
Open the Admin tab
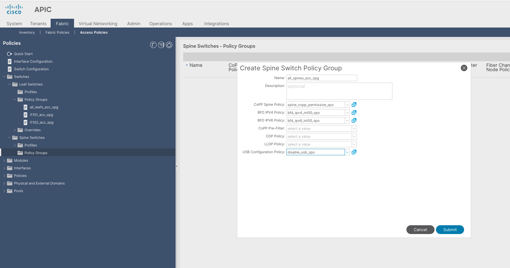[x=134, y=24]
